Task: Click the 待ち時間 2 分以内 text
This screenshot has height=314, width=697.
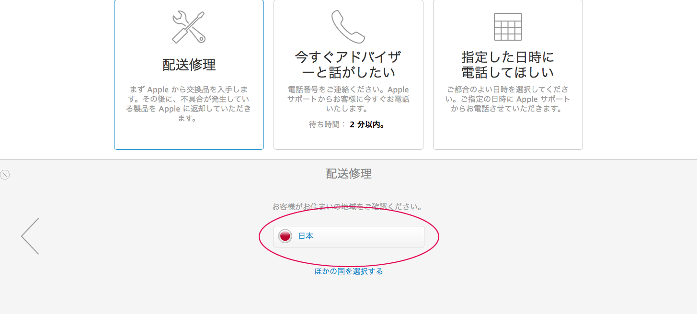Action: (x=348, y=125)
